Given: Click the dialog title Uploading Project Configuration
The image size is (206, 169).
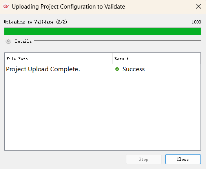Looking at the screenshot, I should (x=68, y=7).
